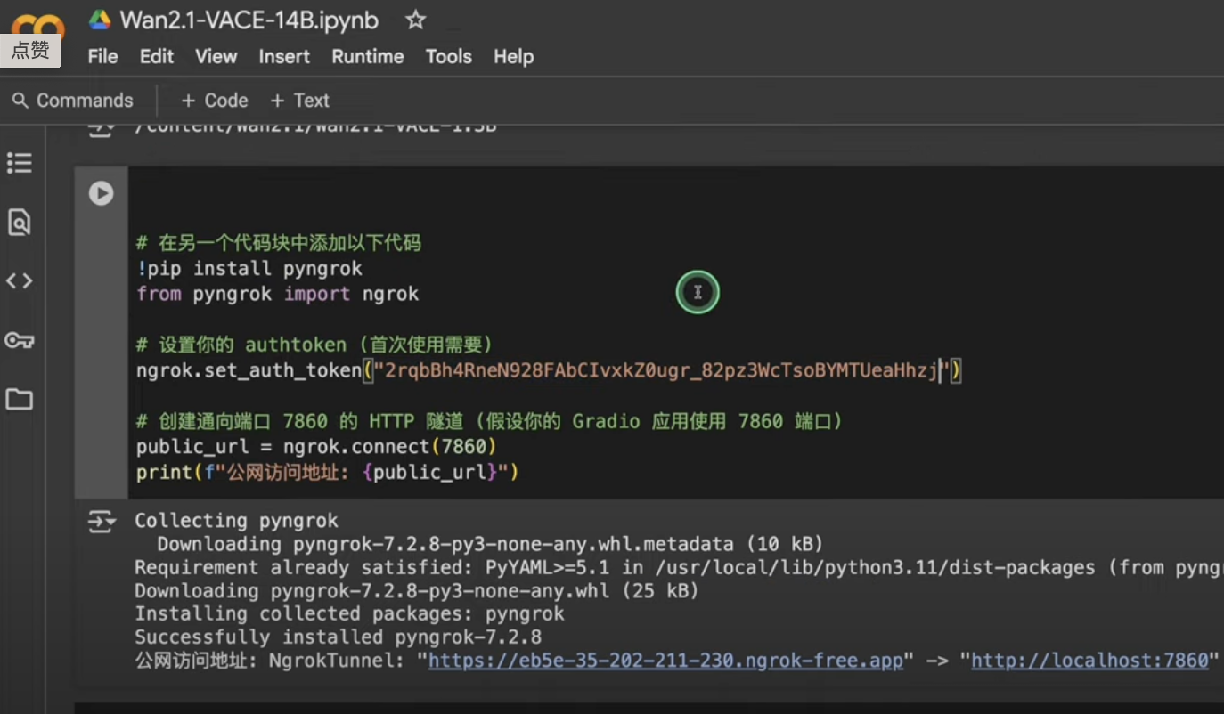
Task: Click the 点赞 overlay button
Action: point(30,50)
